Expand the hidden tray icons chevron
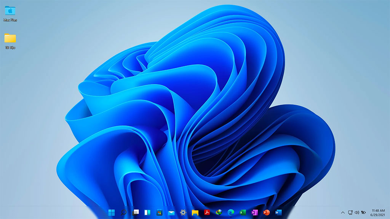The width and height of the screenshot is (390, 219). pyautogui.click(x=343, y=212)
